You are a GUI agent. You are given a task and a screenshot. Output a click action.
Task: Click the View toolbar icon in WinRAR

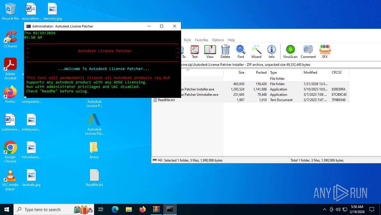210,52
